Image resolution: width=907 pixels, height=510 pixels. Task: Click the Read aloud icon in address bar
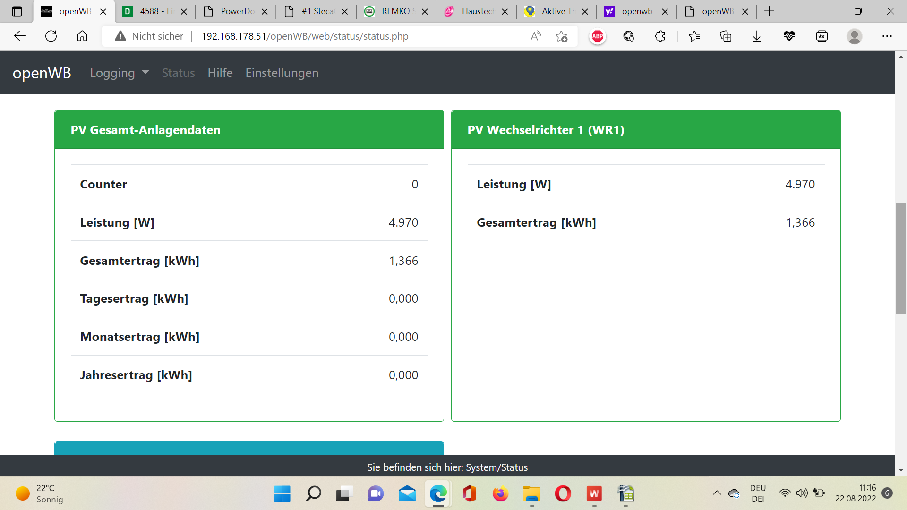point(536,36)
